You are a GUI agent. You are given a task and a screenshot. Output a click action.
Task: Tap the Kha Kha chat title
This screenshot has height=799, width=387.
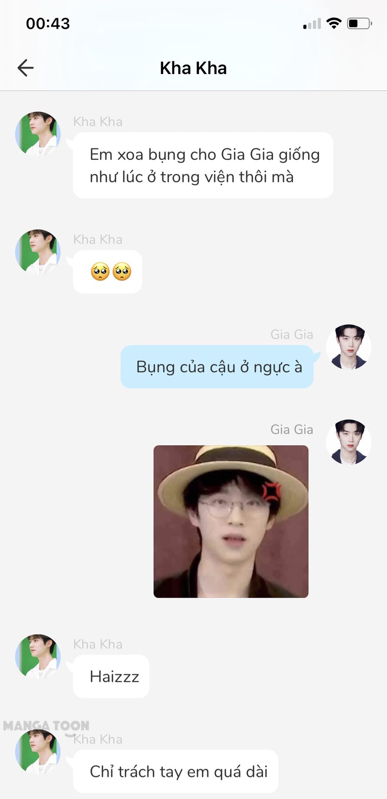193,68
